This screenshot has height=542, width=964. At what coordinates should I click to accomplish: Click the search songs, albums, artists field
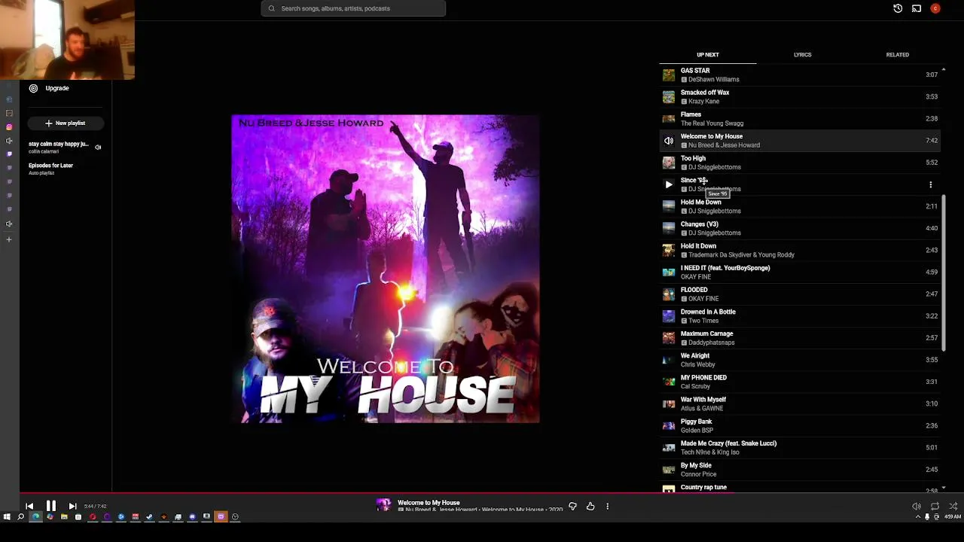353,8
